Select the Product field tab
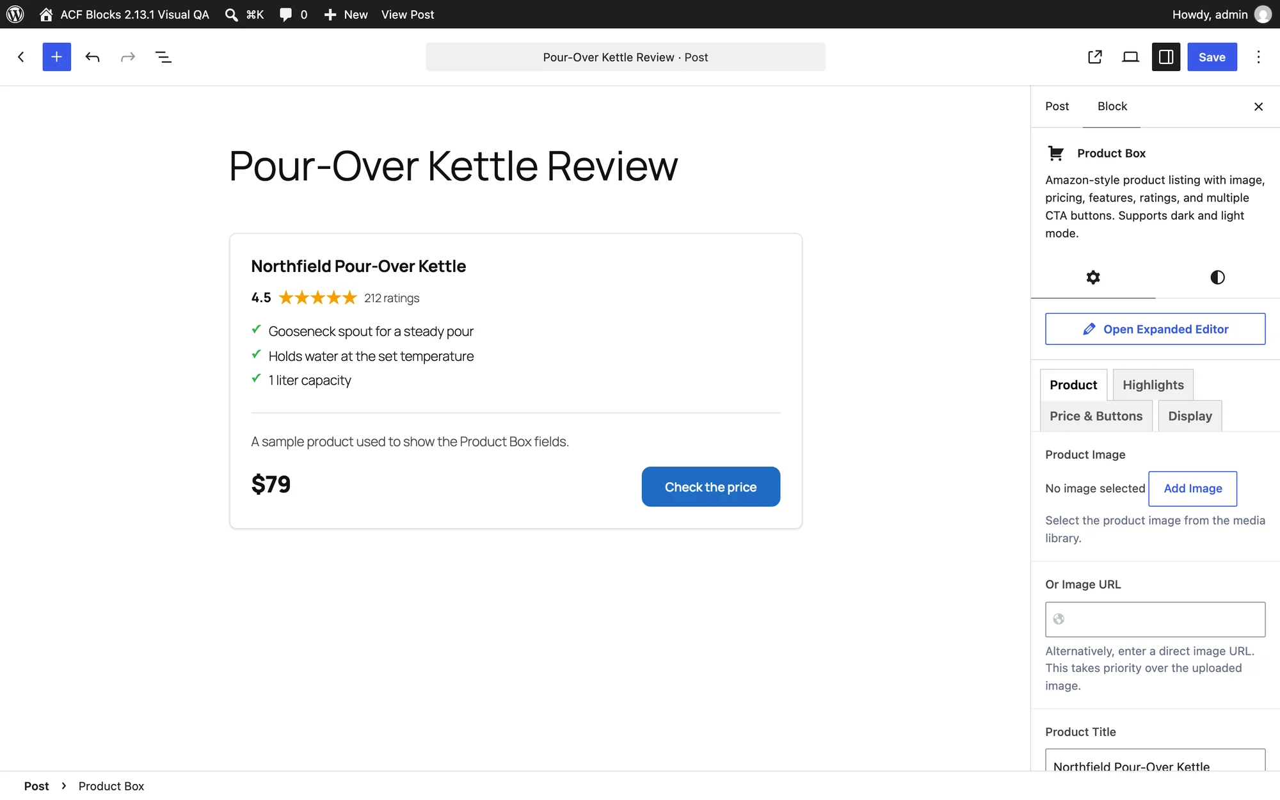Screen dimensions: 1280x800 [1073, 385]
